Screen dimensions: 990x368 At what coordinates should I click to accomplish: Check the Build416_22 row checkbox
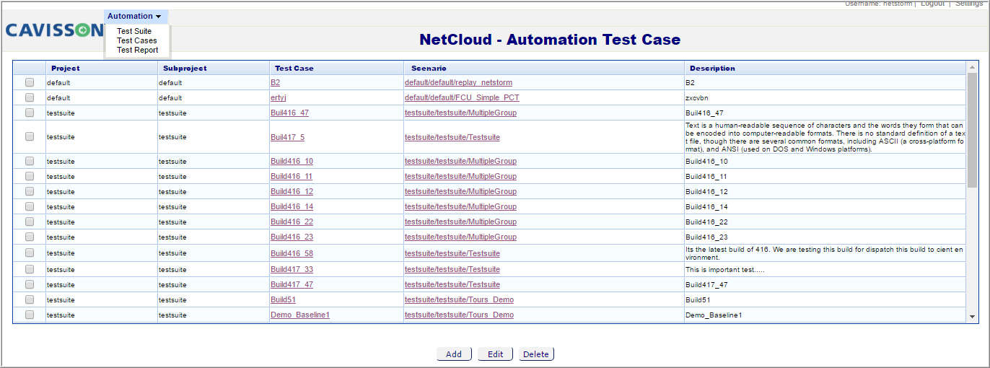[30, 222]
